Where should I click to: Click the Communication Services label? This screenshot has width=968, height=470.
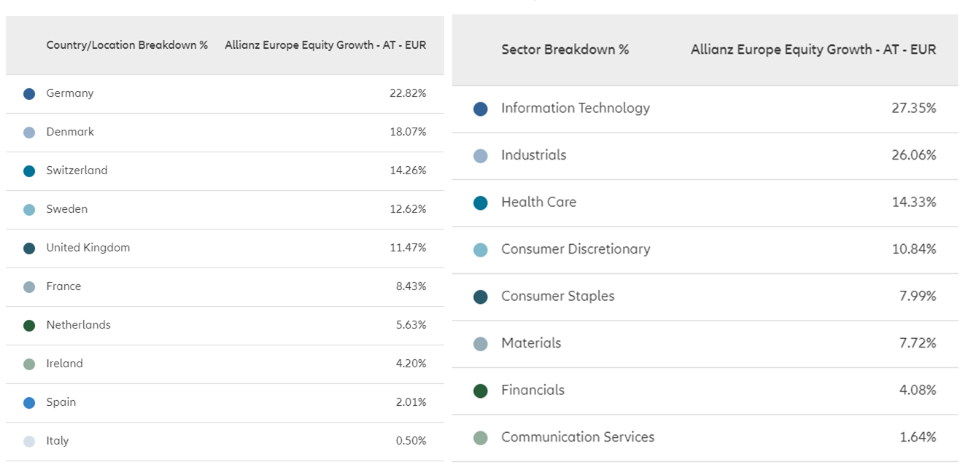(577, 437)
